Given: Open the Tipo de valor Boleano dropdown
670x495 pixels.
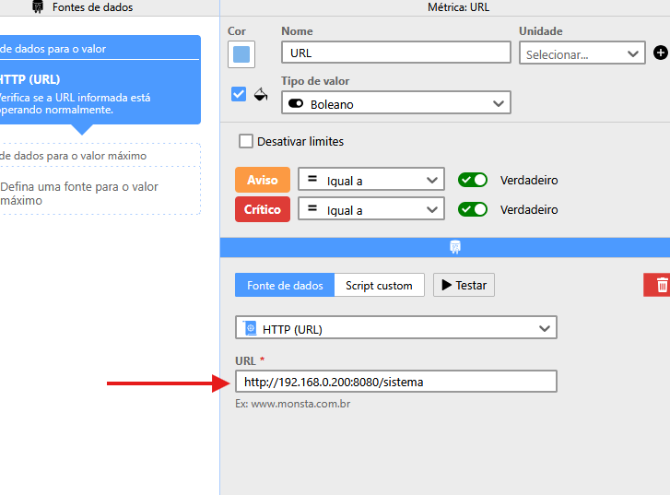Looking at the screenshot, I should coord(395,104).
